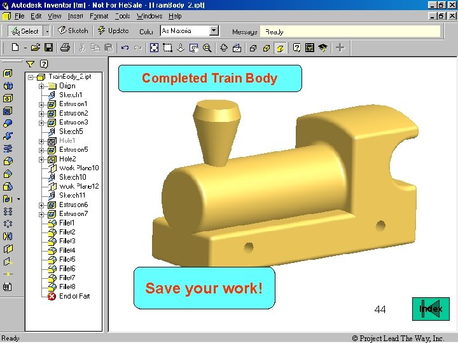458x343 pixels.
Task: Click the Rotate view icon
Action: point(224,48)
